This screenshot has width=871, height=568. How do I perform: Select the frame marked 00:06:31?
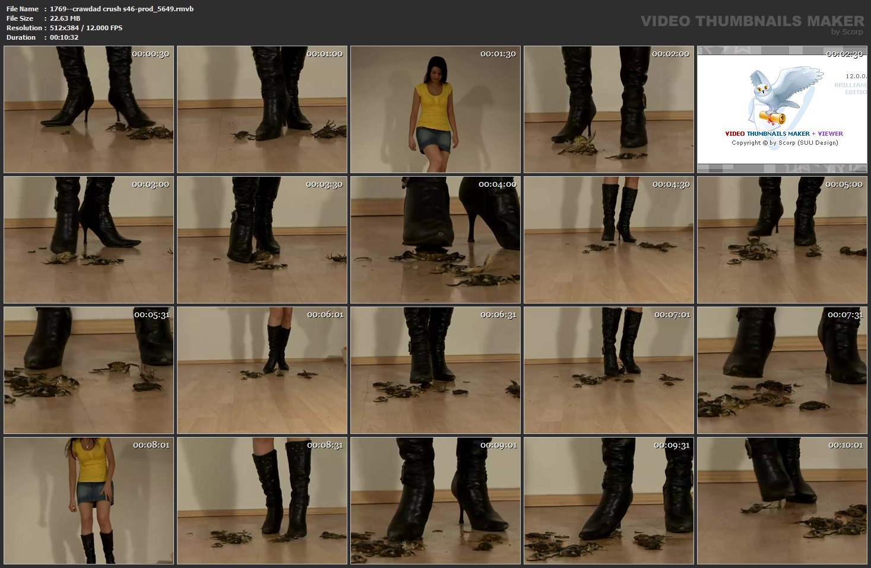tap(436, 371)
